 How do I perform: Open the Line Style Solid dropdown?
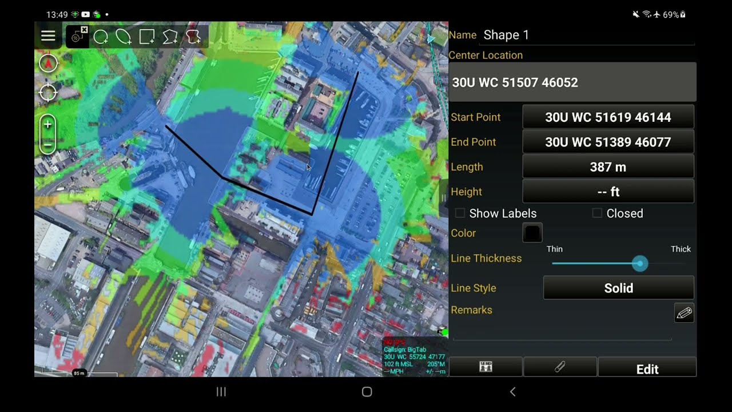pyautogui.click(x=618, y=288)
